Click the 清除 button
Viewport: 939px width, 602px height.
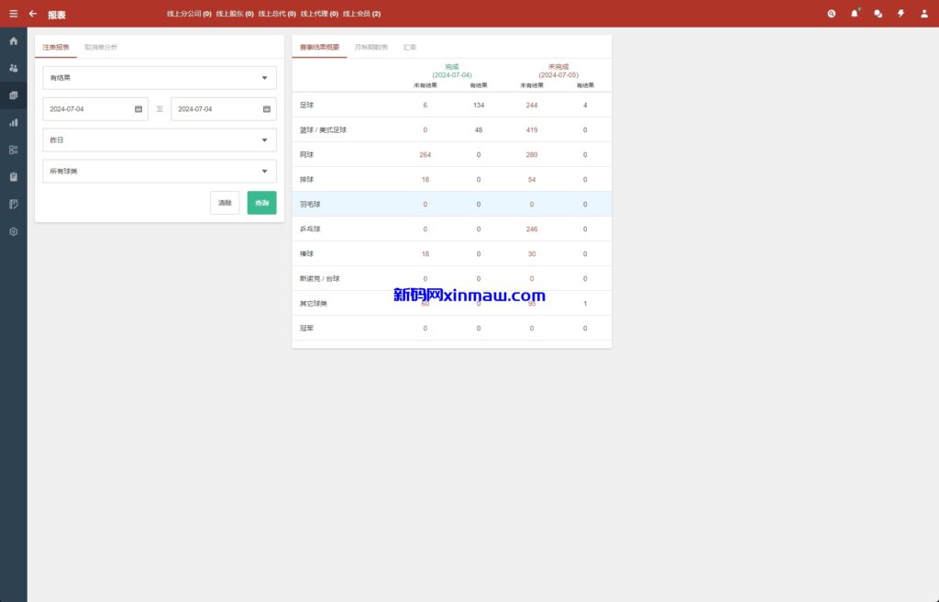[225, 203]
